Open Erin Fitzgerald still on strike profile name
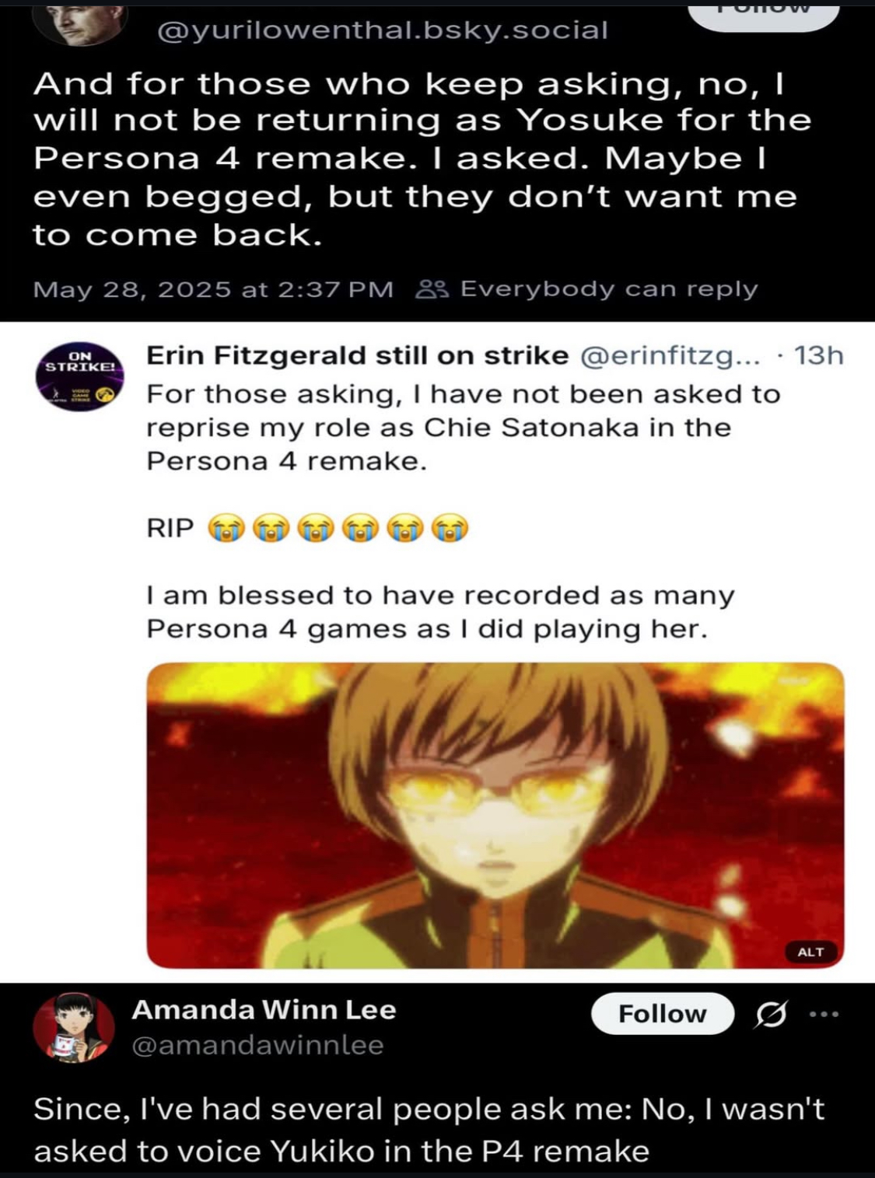Screen dimensions: 875x1178 coord(357,355)
